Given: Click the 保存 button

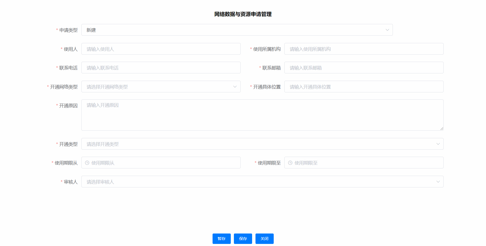Looking at the screenshot, I should coord(243,239).
